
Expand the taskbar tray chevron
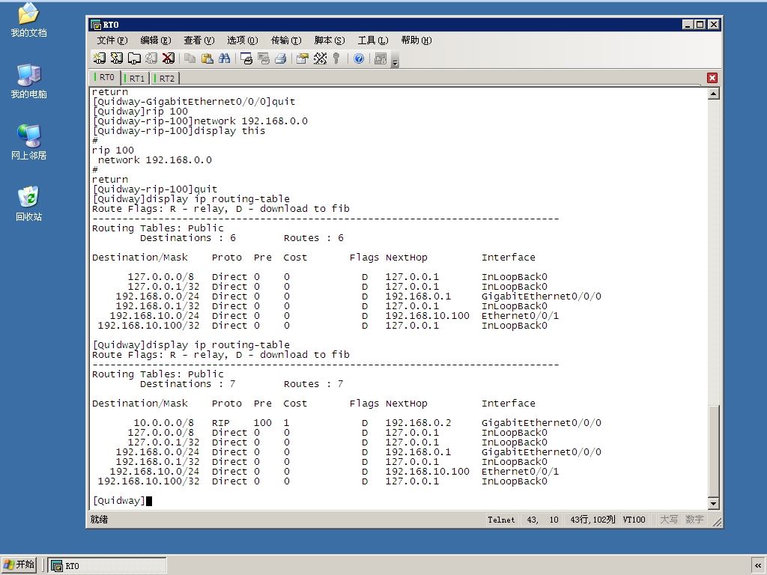point(758,565)
